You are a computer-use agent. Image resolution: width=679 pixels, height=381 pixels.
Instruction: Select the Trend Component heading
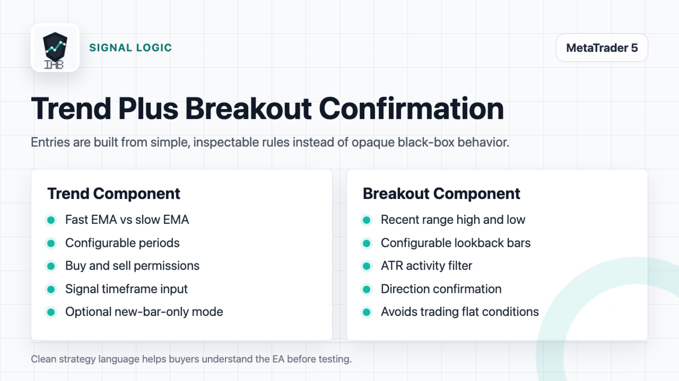pyautogui.click(x=114, y=194)
